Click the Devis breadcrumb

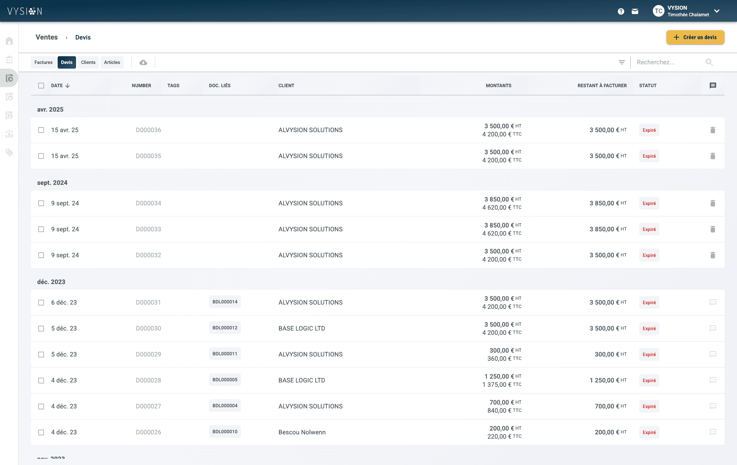[x=83, y=38]
